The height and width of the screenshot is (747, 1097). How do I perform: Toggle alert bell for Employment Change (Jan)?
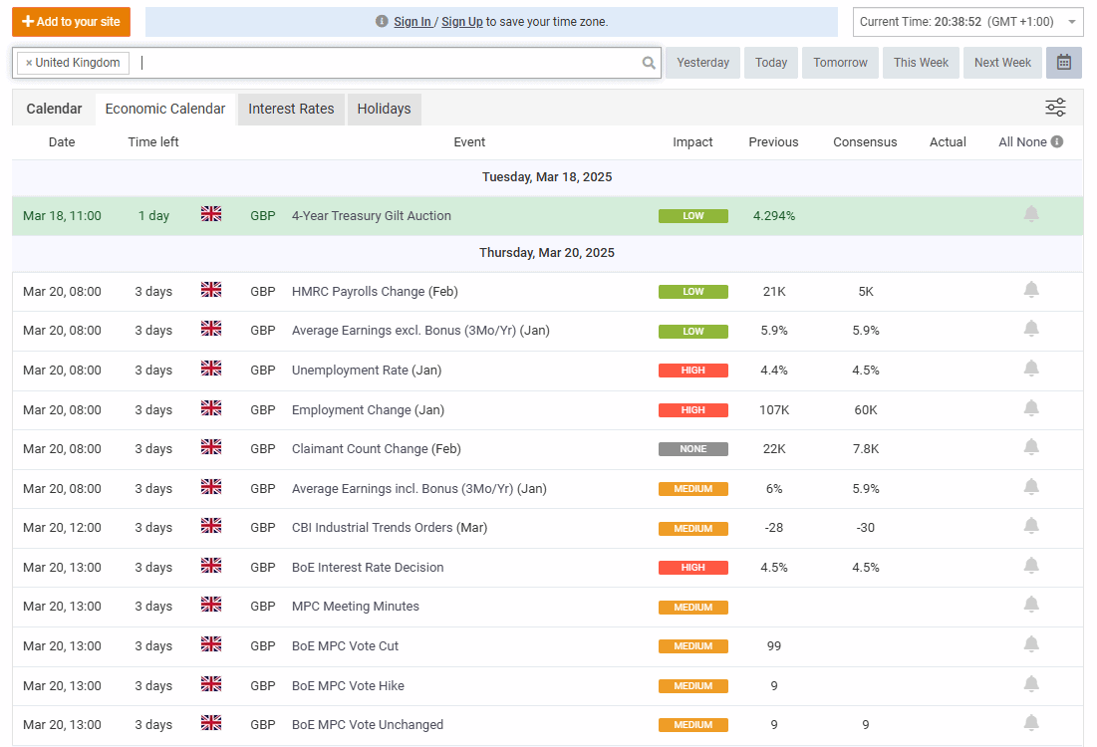1031,408
